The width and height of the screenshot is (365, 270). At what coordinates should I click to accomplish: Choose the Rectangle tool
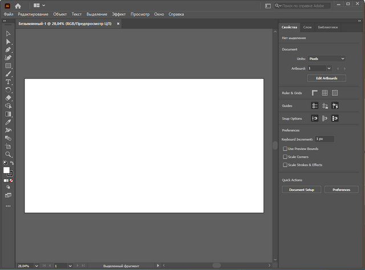pyautogui.click(x=8, y=66)
